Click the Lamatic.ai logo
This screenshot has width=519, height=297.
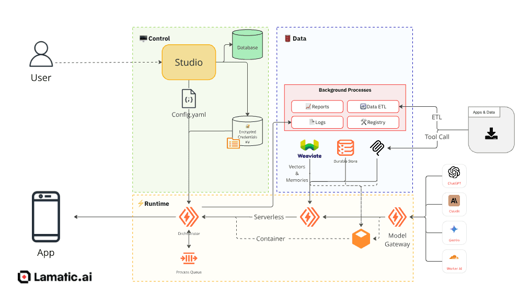55,277
